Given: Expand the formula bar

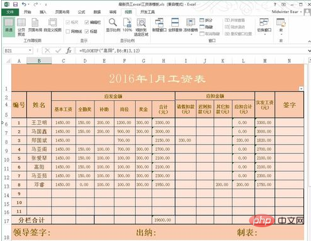Looking at the screenshot, I should pyautogui.click(x=309, y=51).
